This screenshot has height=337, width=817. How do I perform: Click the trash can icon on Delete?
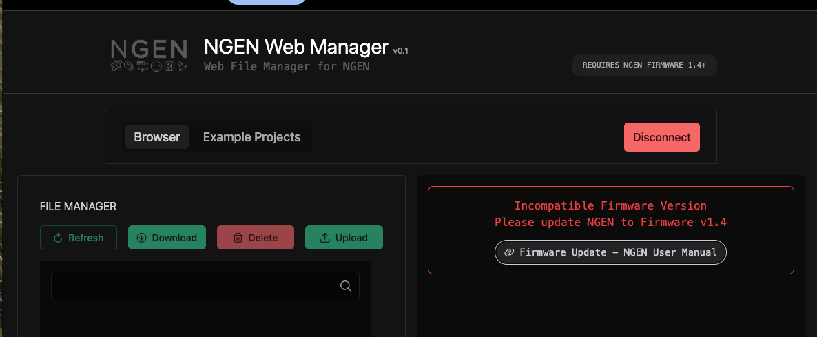point(238,238)
